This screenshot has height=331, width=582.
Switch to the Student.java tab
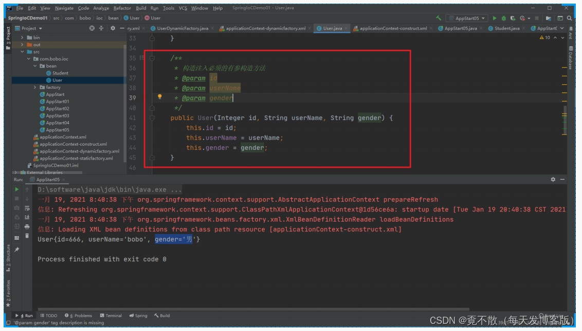(506, 29)
